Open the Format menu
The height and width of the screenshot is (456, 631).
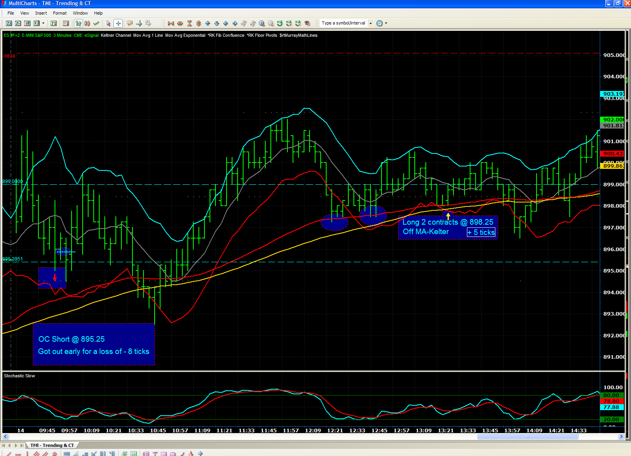click(60, 13)
